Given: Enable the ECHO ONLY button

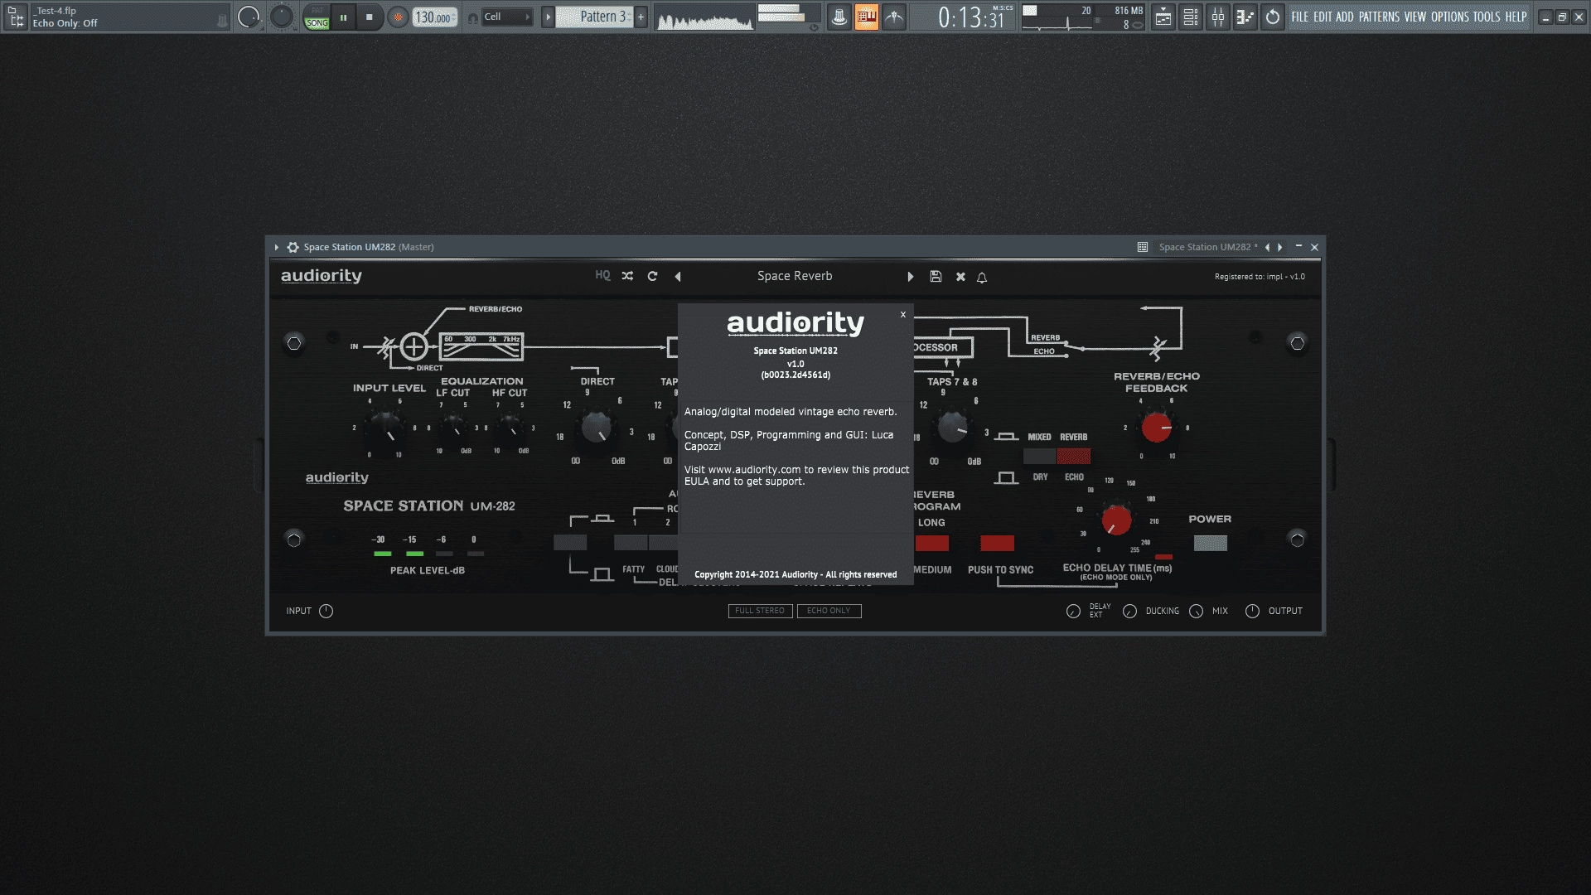Looking at the screenshot, I should coord(829,611).
